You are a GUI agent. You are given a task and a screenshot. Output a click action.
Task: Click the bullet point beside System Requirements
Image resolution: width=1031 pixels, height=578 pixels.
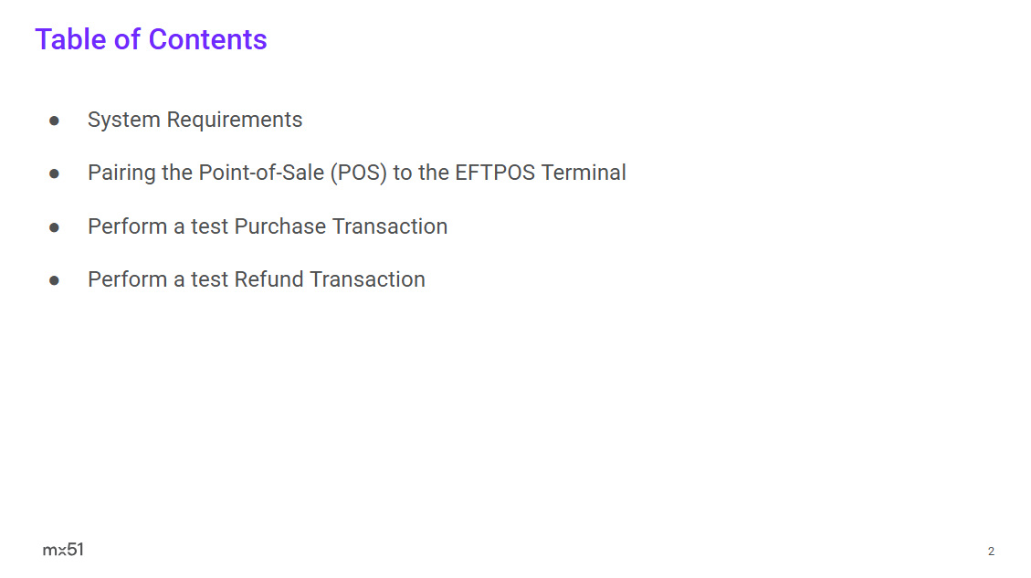(x=54, y=121)
